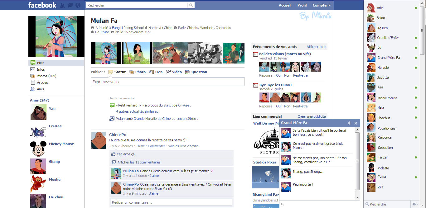The height and width of the screenshot is (208, 426).
Task: Click Grande Muraille de Chine link
Action: 152,119
